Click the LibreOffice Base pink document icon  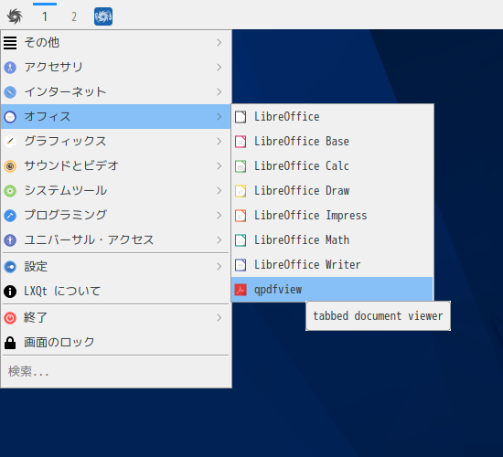coord(241,142)
